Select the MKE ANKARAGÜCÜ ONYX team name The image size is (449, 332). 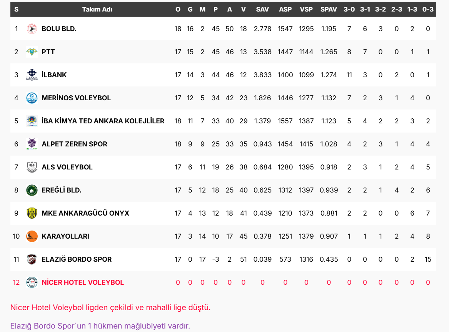[x=85, y=213]
